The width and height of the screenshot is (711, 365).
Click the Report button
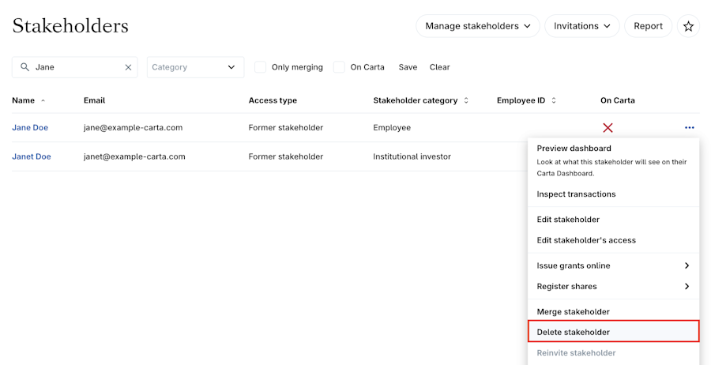pos(648,26)
